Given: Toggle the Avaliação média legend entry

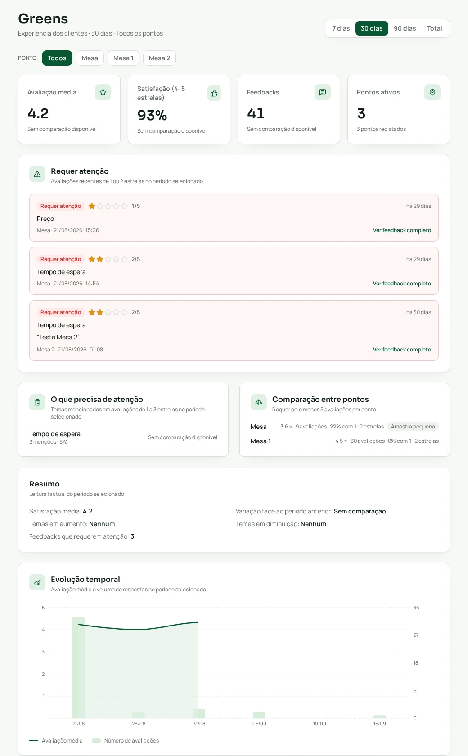Looking at the screenshot, I should point(56,741).
